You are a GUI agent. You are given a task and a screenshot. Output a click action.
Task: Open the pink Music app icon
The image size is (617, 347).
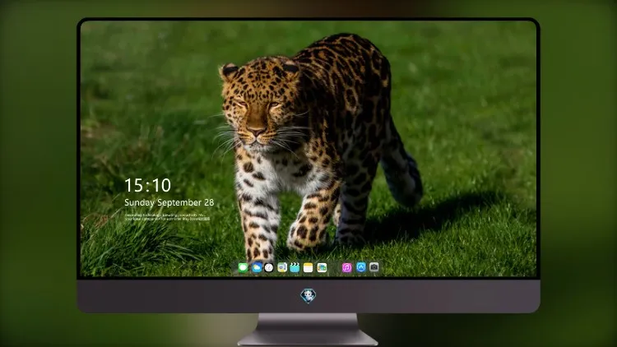click(x=346, y=268)
